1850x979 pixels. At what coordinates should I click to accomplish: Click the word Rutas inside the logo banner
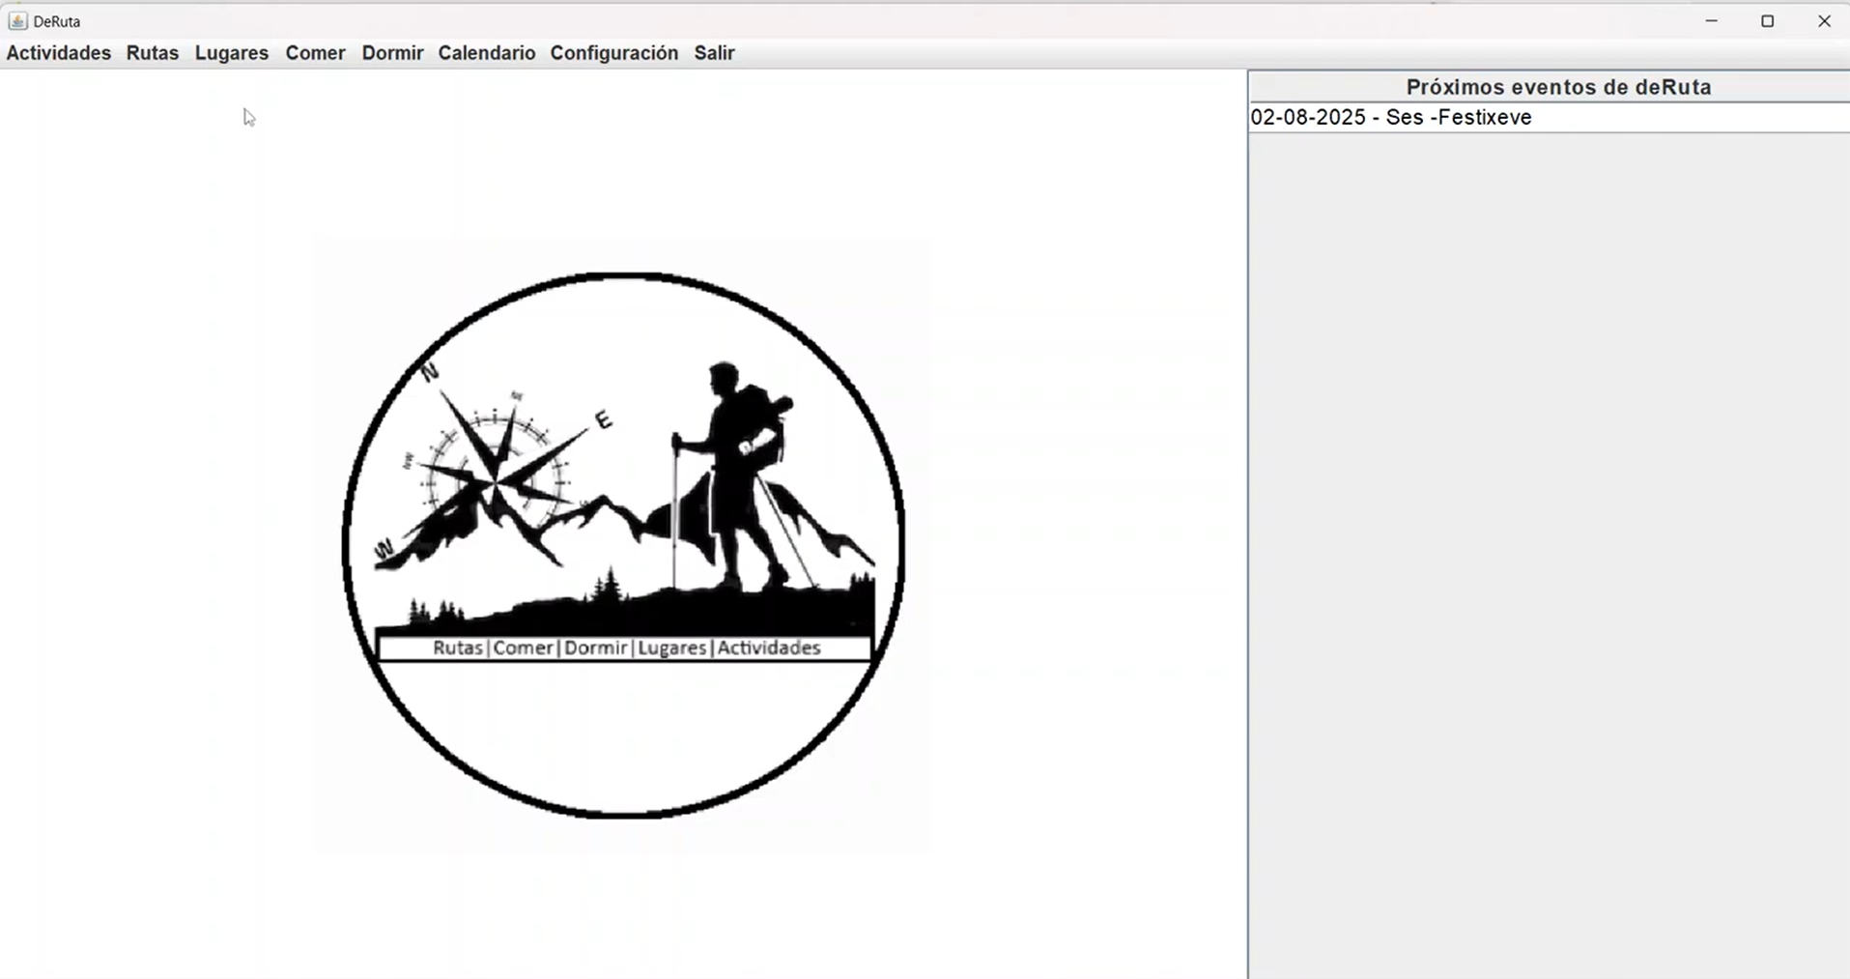click(x=457, y=648)
